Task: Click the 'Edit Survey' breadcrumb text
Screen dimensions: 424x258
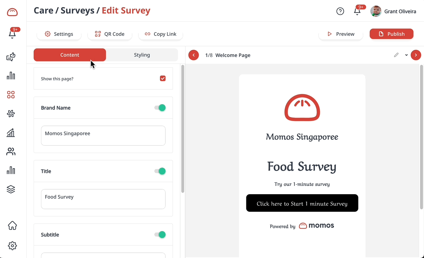Action: pyautogui.click(x=126, y=11)
